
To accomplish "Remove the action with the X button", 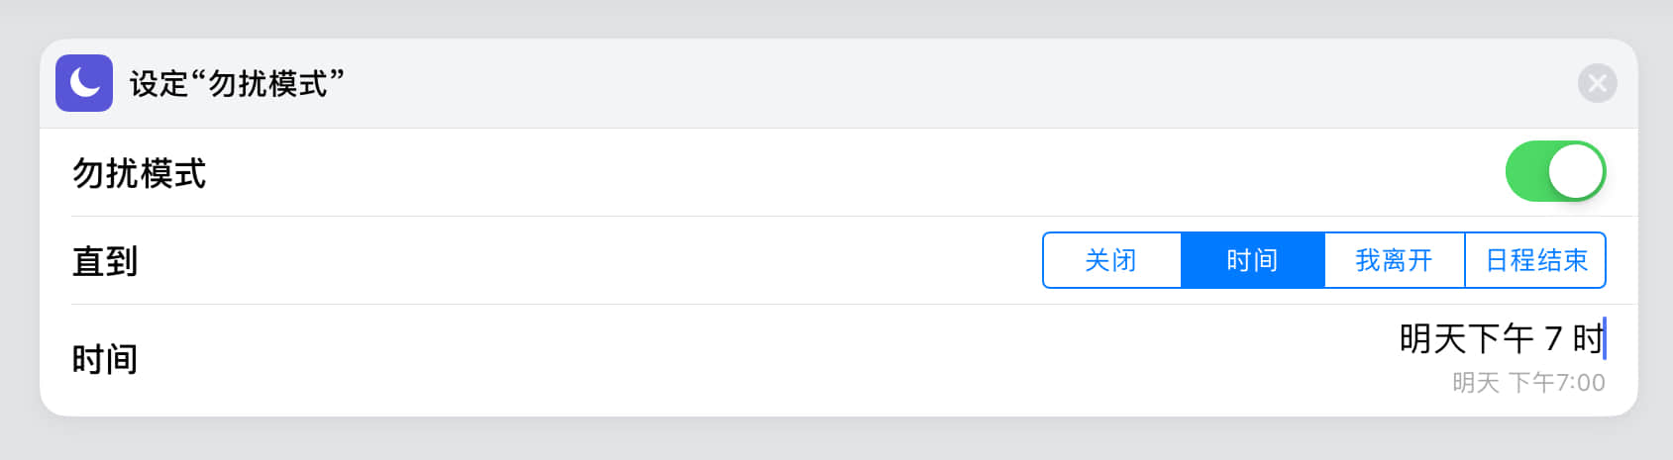I will (1597, 83).
